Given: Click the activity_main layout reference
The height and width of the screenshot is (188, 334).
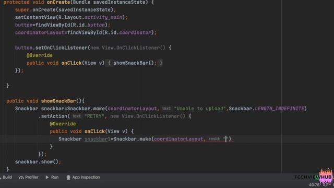Looking at the screenshot, I should point(103,17).
